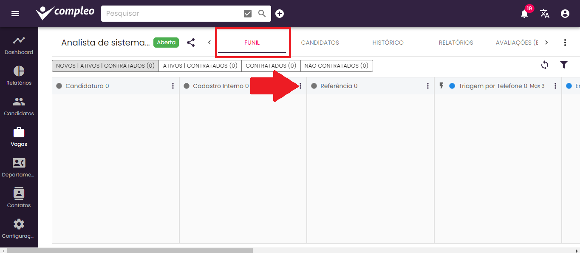Share the vacancy using the share icon
Screen dimensions: 580x253
pyautogui.click(x=191, y=42)
